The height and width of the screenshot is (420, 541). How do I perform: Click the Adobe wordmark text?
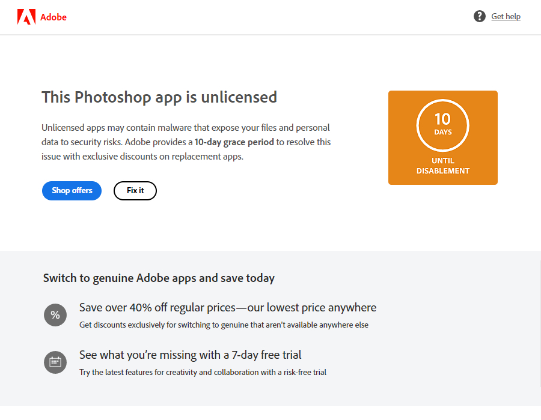53,17
